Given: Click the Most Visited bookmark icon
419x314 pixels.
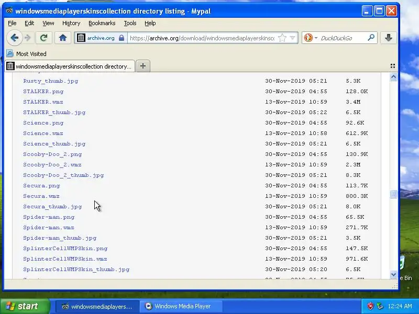Looking at the screenshot, I should pos(10,54).
